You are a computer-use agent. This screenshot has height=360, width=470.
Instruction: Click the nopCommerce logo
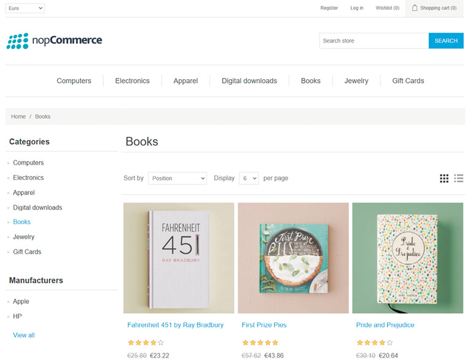54,41
